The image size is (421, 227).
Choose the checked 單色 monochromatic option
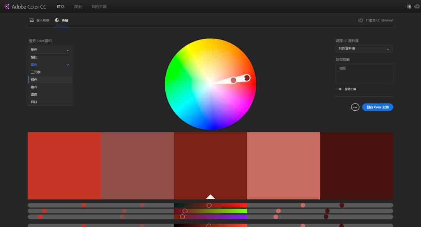pyautogui.click(x=50, y=65)
